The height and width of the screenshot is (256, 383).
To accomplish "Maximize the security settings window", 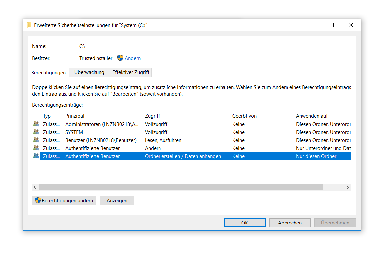I will pos(331,25).
